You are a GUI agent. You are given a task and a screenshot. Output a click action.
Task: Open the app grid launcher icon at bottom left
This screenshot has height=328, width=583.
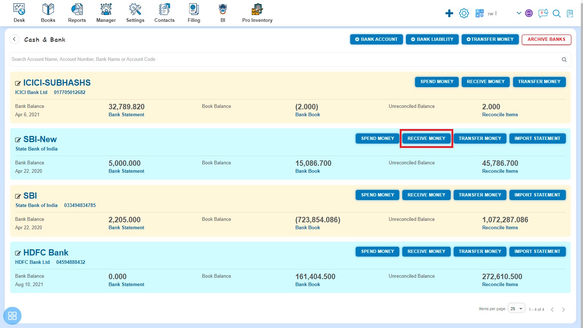point(12,316)
